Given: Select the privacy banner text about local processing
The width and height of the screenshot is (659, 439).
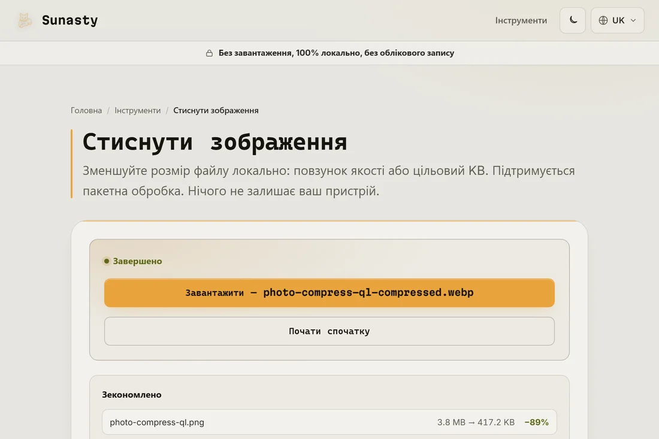Looking at the screenshot, I should click(x=336, y=53).
